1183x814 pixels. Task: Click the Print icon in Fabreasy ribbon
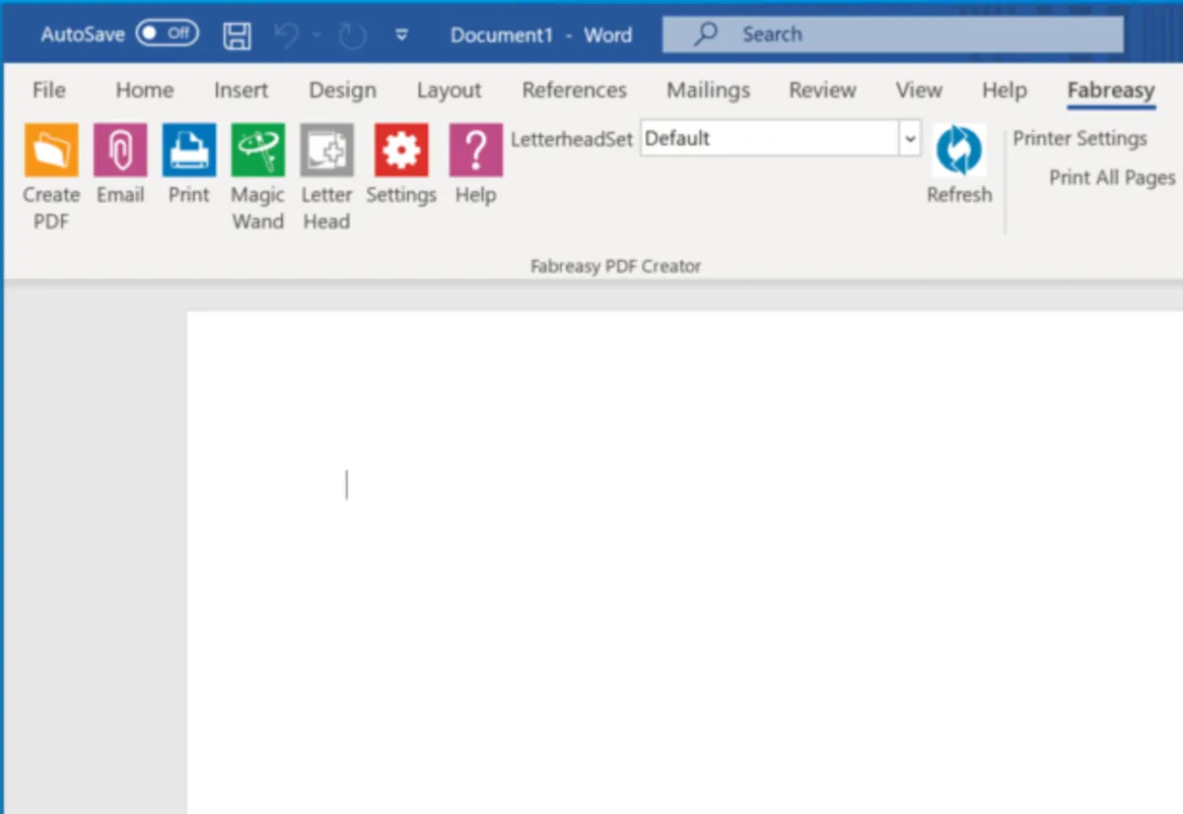pyautogui.click(x=187, y=151)
